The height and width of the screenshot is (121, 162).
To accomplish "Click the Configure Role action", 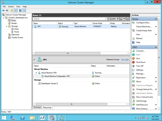I will tap(143, 23).
